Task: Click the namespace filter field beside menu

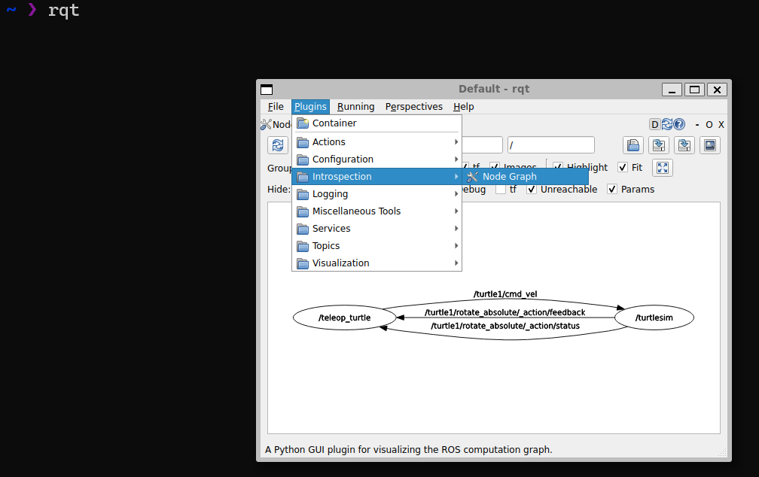Action: pos(482,145)
